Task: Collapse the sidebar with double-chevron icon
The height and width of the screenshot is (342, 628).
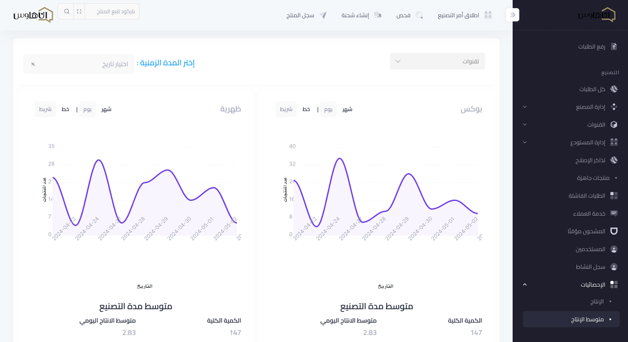Action: 513,15
